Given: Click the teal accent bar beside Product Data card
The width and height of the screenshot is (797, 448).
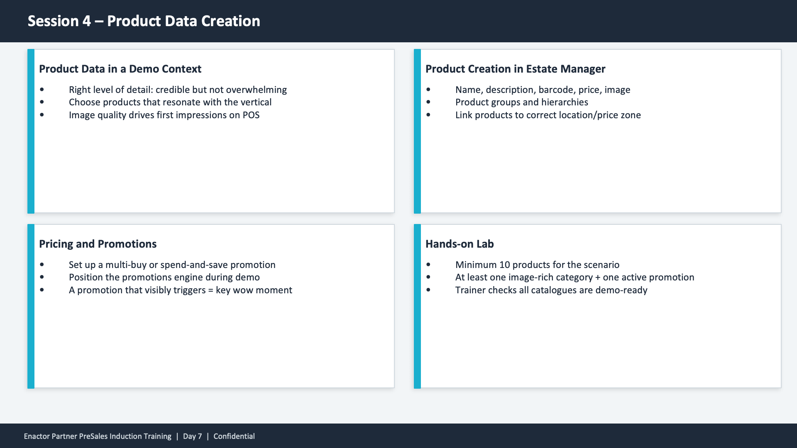Looking at the screenshot, I should [x=31, y=131].
